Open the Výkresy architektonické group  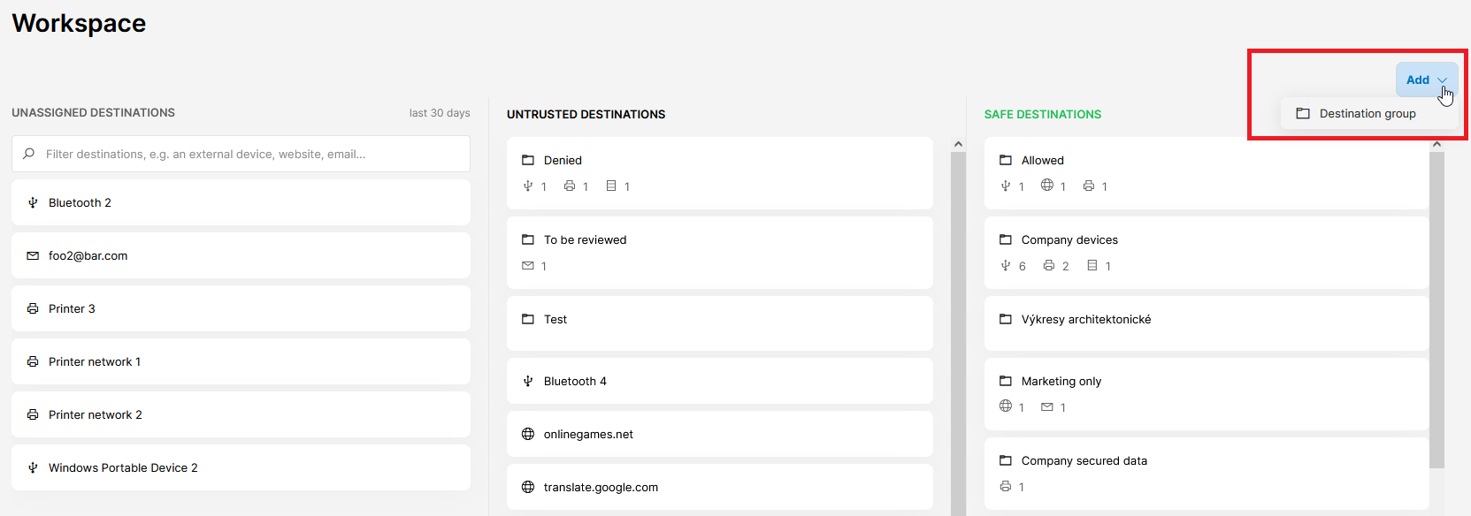[1085, 319]
